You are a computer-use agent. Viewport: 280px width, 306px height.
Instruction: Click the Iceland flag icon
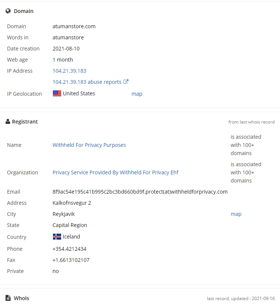(x=57, y=237)
